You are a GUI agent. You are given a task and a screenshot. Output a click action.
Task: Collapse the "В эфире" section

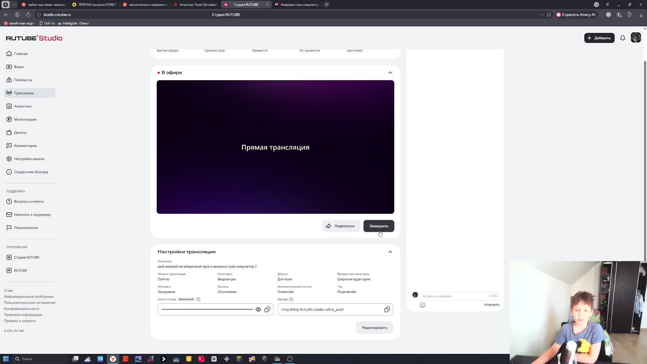pos(390,73)
